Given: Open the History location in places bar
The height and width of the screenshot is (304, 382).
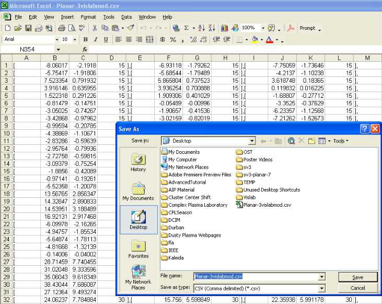Looking at the screenshot, I should coord(138,163).
